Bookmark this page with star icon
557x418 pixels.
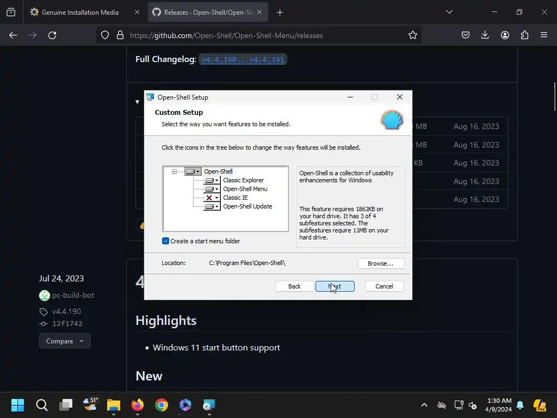tap(412, 35)
